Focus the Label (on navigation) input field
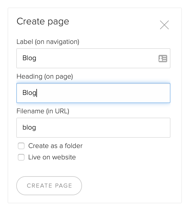This screenshot has width=190, height=212. pyautogui.click(x=93, y=58)
